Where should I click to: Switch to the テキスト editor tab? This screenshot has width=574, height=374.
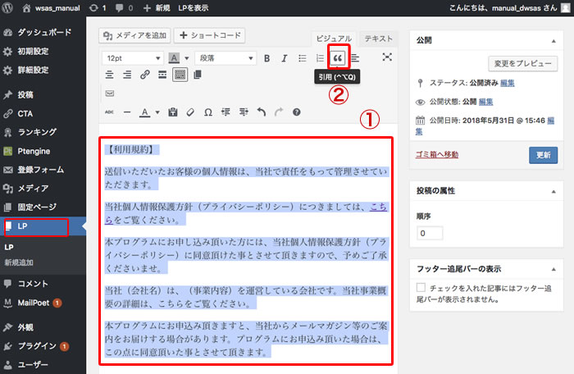[x=380, y=39]
